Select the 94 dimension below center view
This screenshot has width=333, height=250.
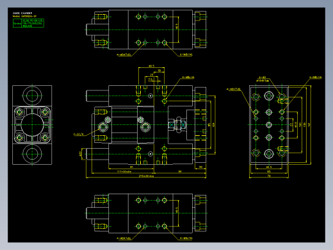pyautogui.click(x=180, y=171)
